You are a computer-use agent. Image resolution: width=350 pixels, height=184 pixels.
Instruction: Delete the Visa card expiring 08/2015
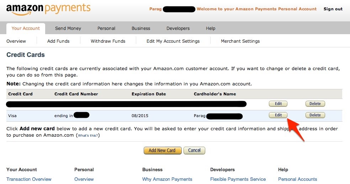click(x=315, y=115)
